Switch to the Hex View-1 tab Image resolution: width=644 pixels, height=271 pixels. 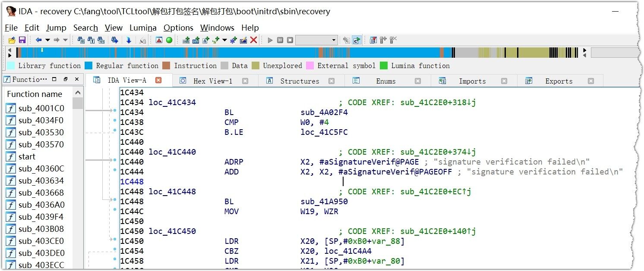[x=212, y=81]
